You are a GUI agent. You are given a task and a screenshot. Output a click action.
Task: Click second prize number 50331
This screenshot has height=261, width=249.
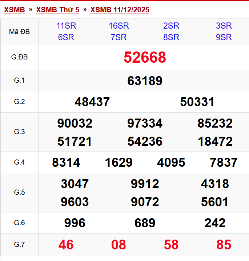point(197,102)
